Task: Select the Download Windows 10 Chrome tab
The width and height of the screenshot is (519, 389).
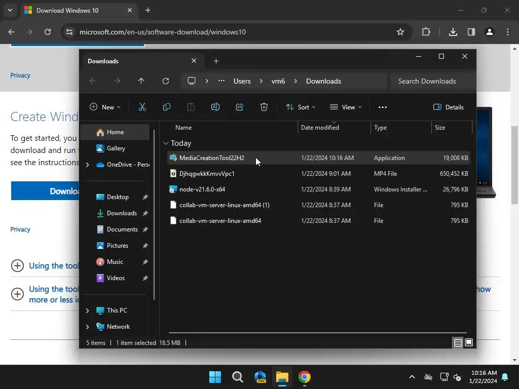Action: (79, 10)
